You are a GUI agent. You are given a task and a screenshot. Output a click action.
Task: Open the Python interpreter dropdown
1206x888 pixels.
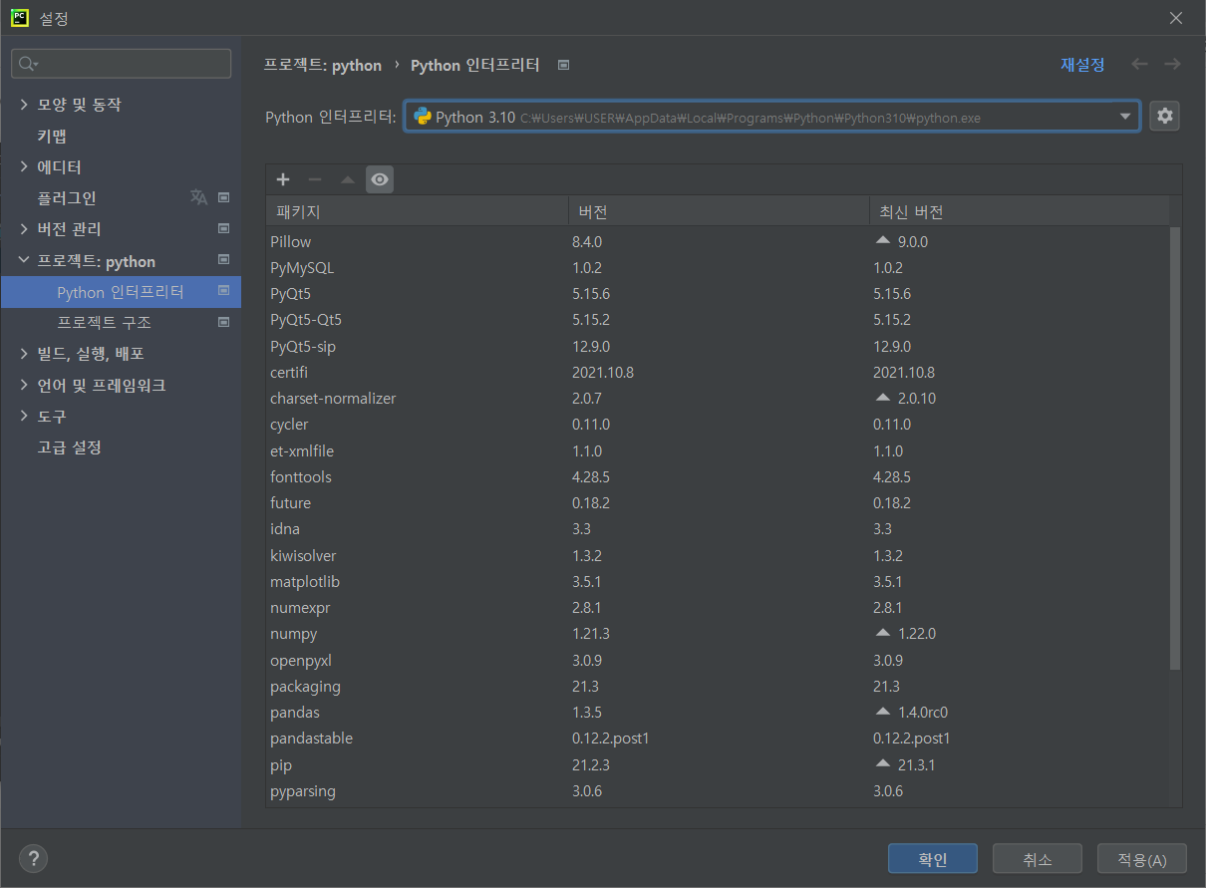pos(772,117)
